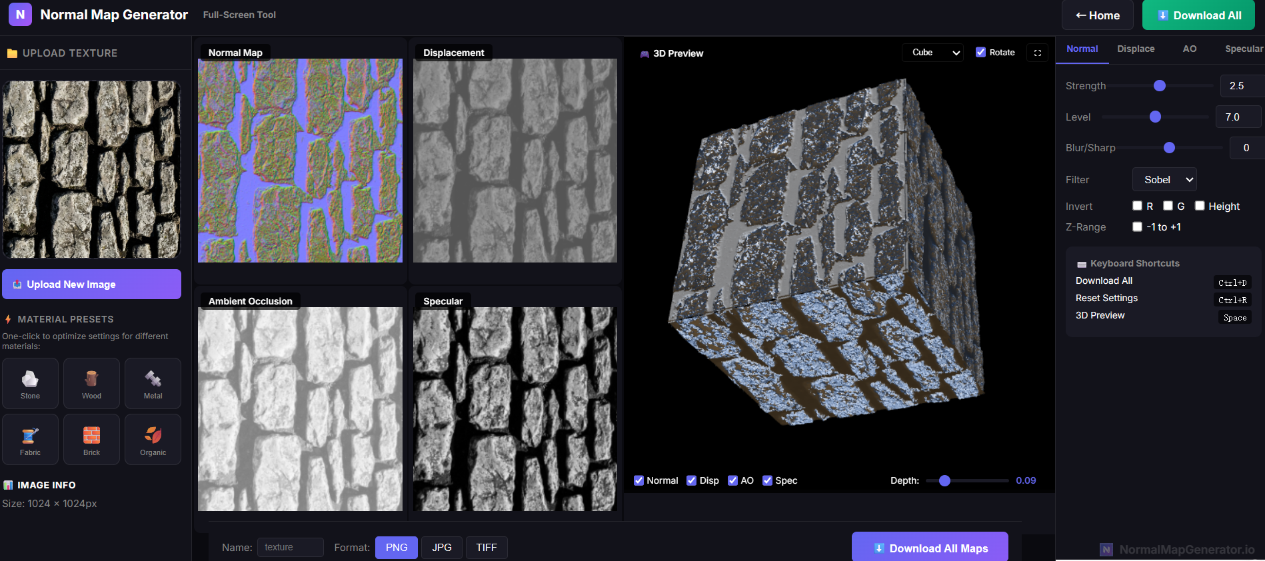Click Upload New Image button
The width and height of the screenshot is (1265, 561).
point(91,284)
